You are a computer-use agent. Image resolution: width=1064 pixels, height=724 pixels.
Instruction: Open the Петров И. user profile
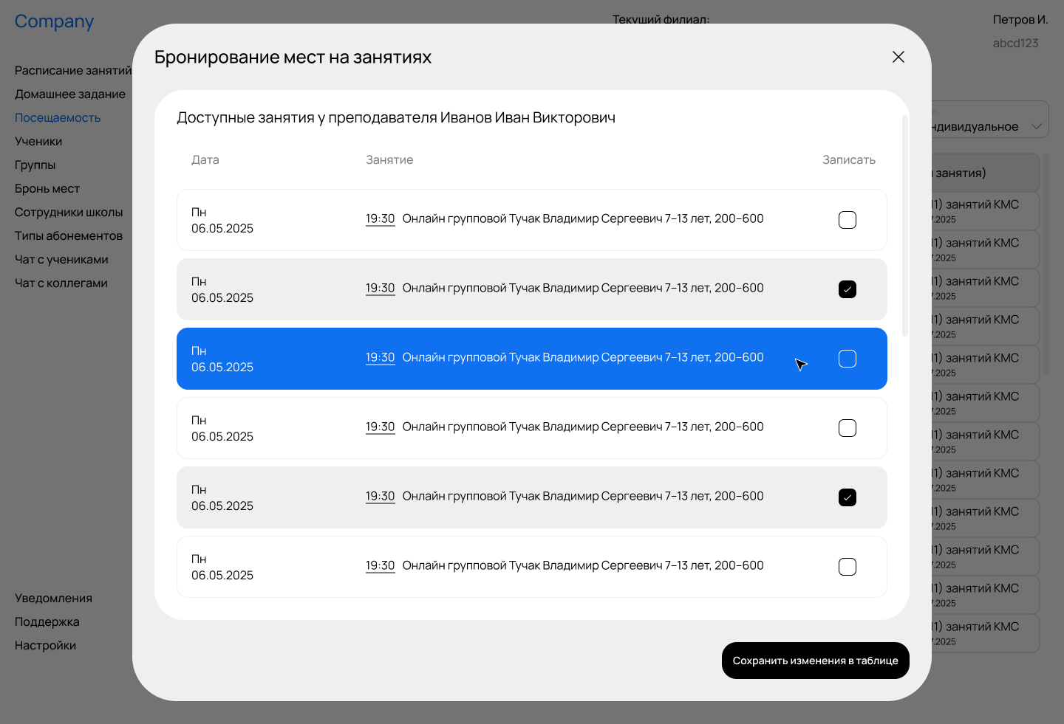coord(1020,20)
